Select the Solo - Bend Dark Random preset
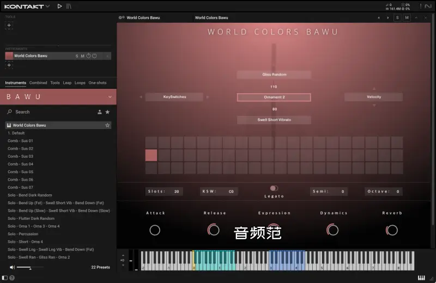The height and width of the screenshot is (283, 436). tap(30, 195)
